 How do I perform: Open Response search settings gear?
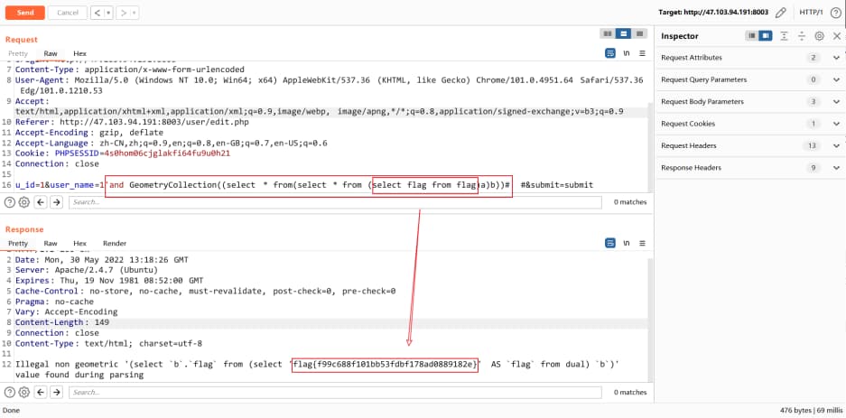click(23, 392)
